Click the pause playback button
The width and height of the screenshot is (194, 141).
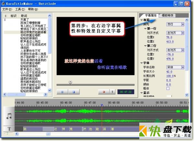pos(62,92)
